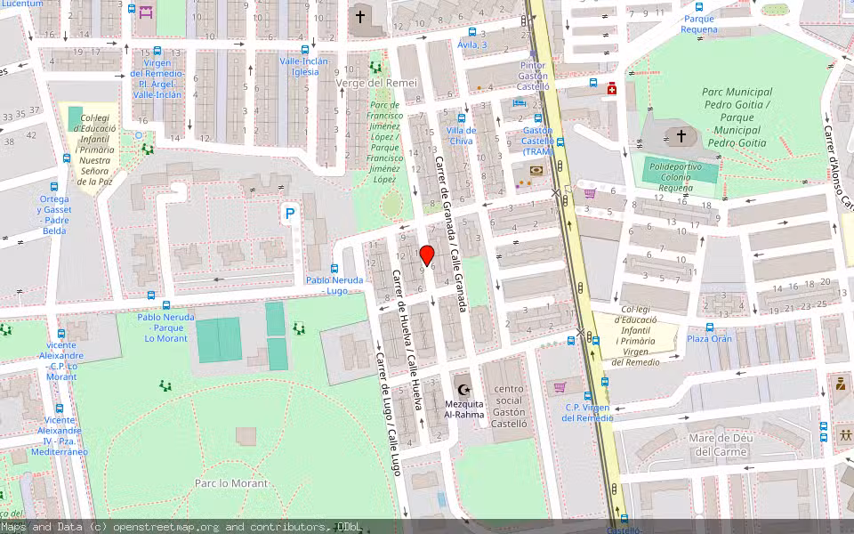
Task: Select the Villa de Chiva stop label
Action: click(462, 135)
